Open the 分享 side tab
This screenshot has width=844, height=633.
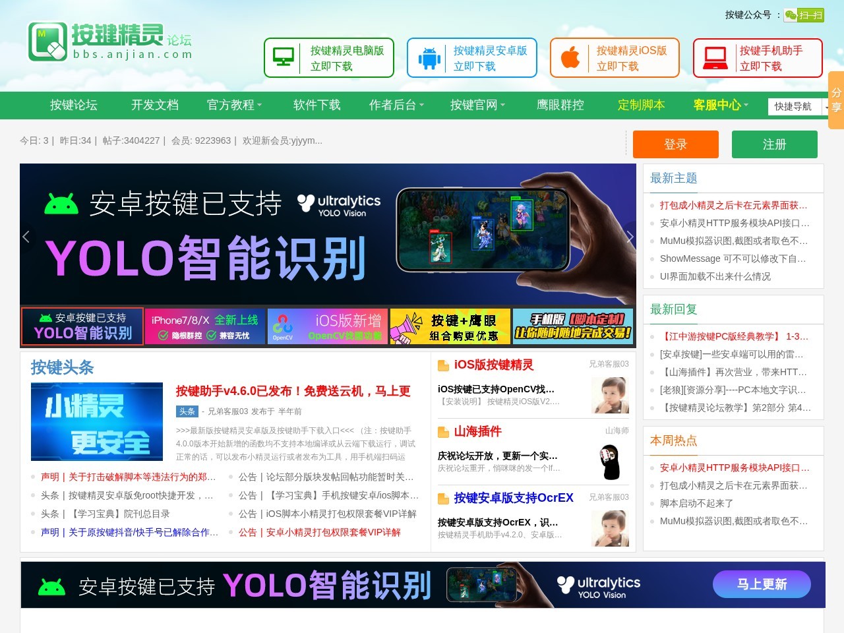click(x=836, y=100)
